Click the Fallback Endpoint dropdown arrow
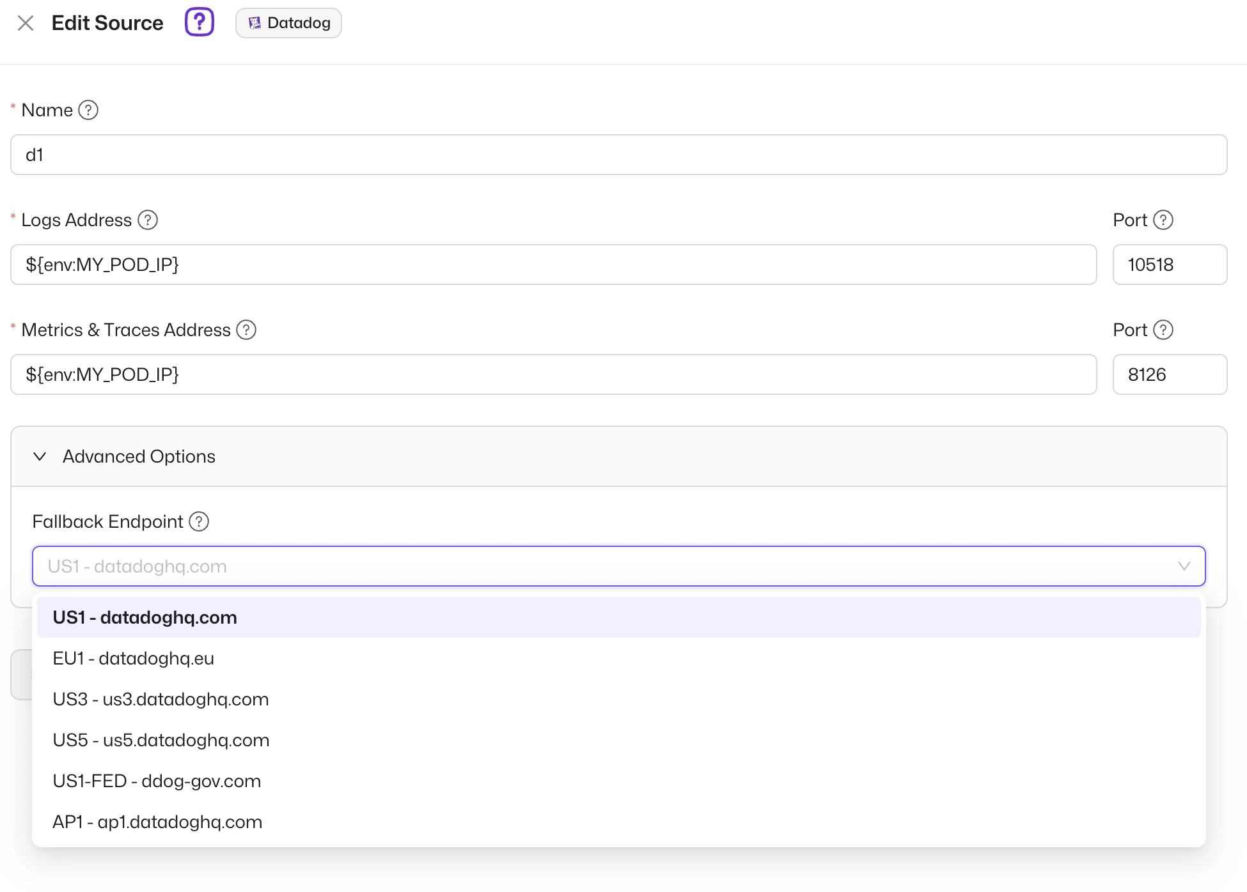This screenshot has height=892, width=1247. tap(1184, 566)
